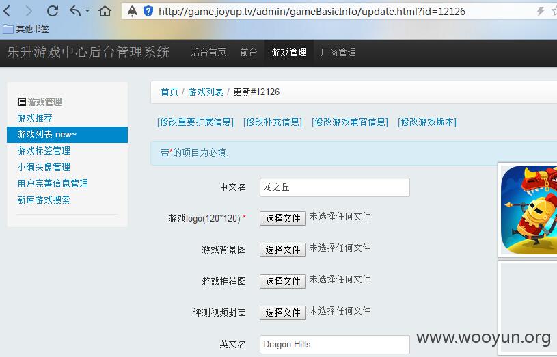Open the dropdown beside the undo arrow
Screen dimensions: 557x357
[87, 11]
